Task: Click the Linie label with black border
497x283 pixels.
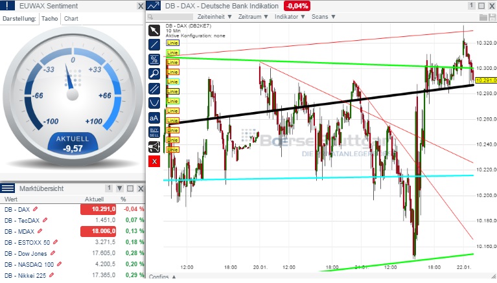Action: (172, 91)
